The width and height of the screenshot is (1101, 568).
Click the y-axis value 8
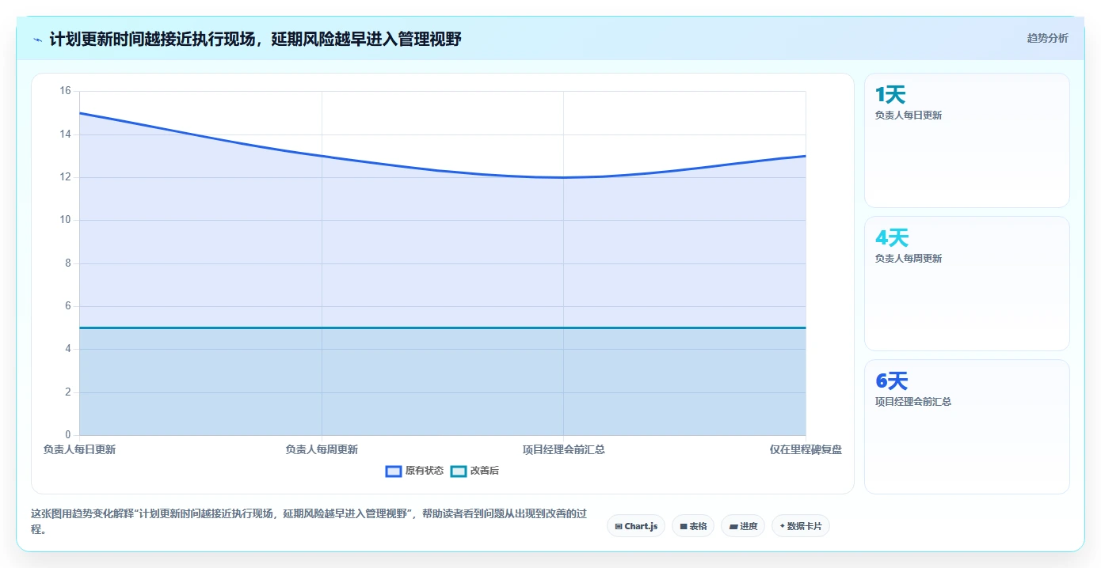67,263
